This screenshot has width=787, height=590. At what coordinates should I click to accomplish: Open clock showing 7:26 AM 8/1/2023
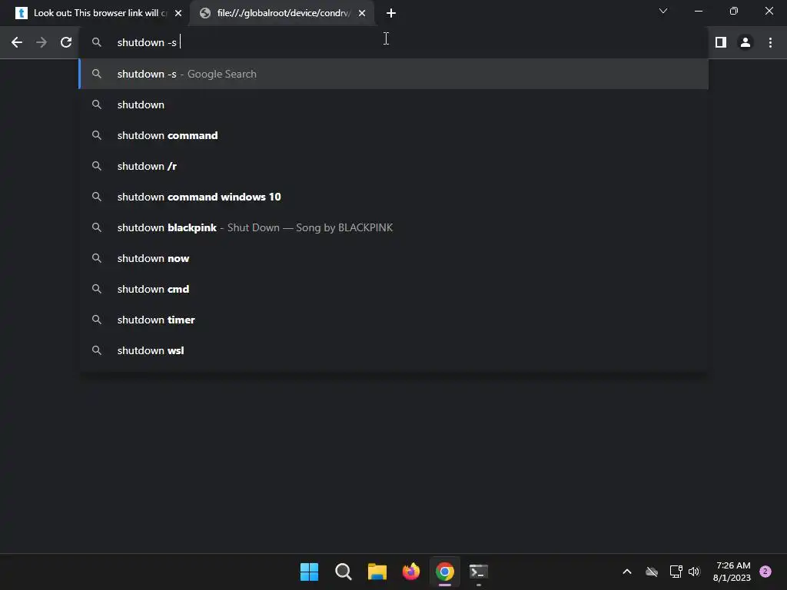[x=732, y=572]
